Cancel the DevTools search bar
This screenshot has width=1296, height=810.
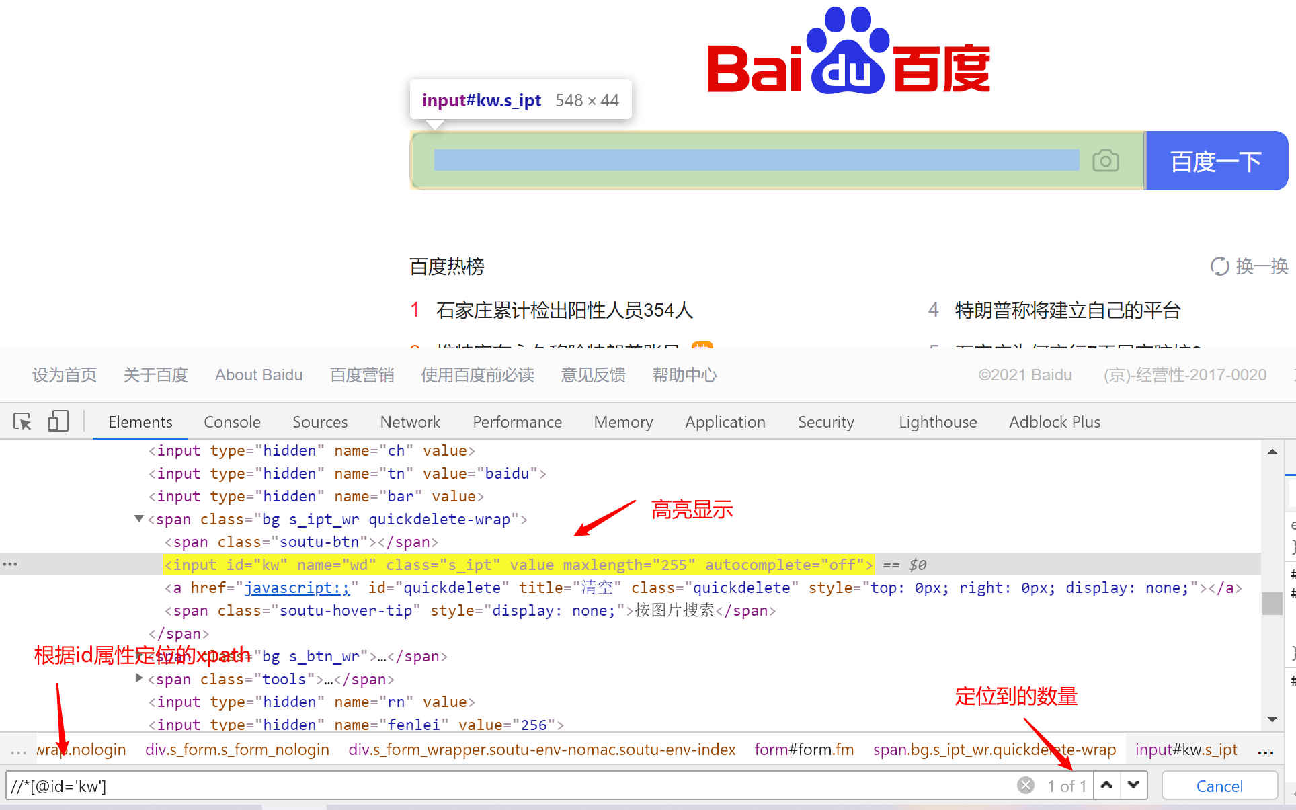tap(1219, 786)
